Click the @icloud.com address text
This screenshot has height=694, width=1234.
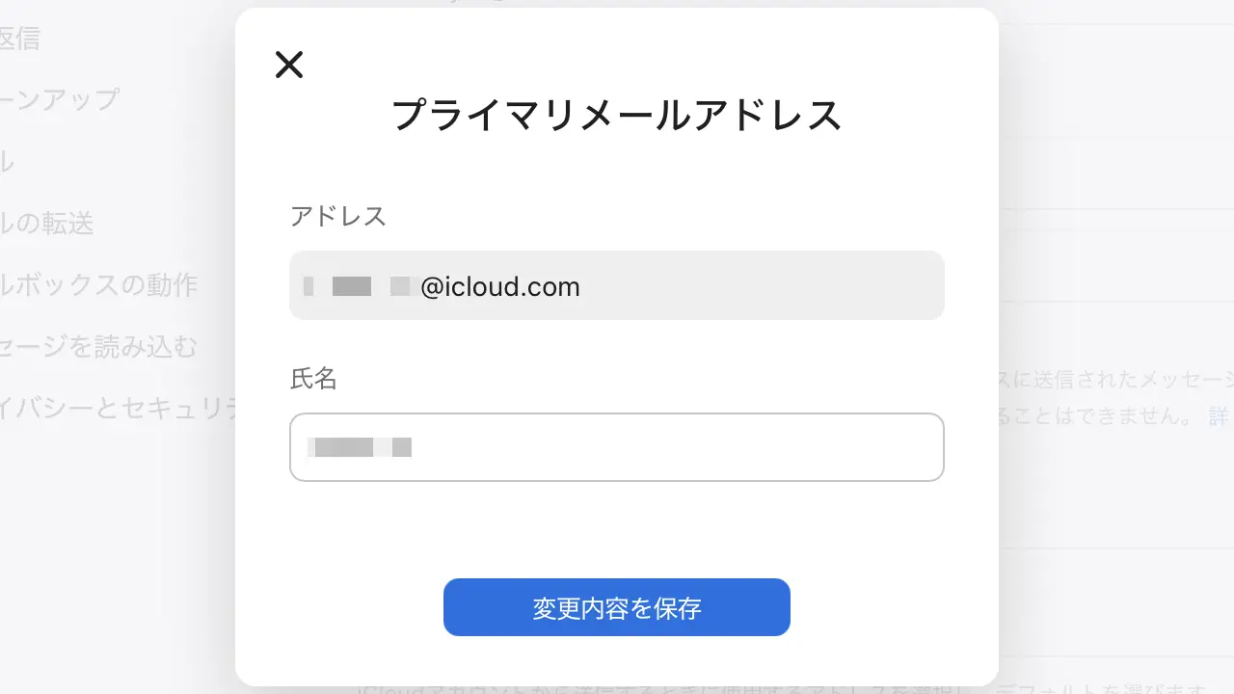tap(501, 286)
